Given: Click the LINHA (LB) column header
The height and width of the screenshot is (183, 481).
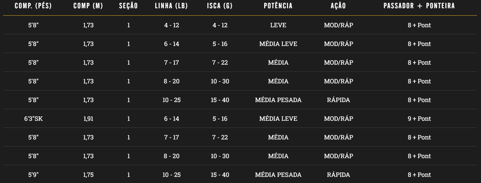Looking at the screenshot, I should pyautogui.click(x=171, y=6).
